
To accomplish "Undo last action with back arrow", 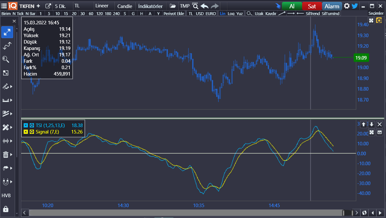I will point(205,6).
